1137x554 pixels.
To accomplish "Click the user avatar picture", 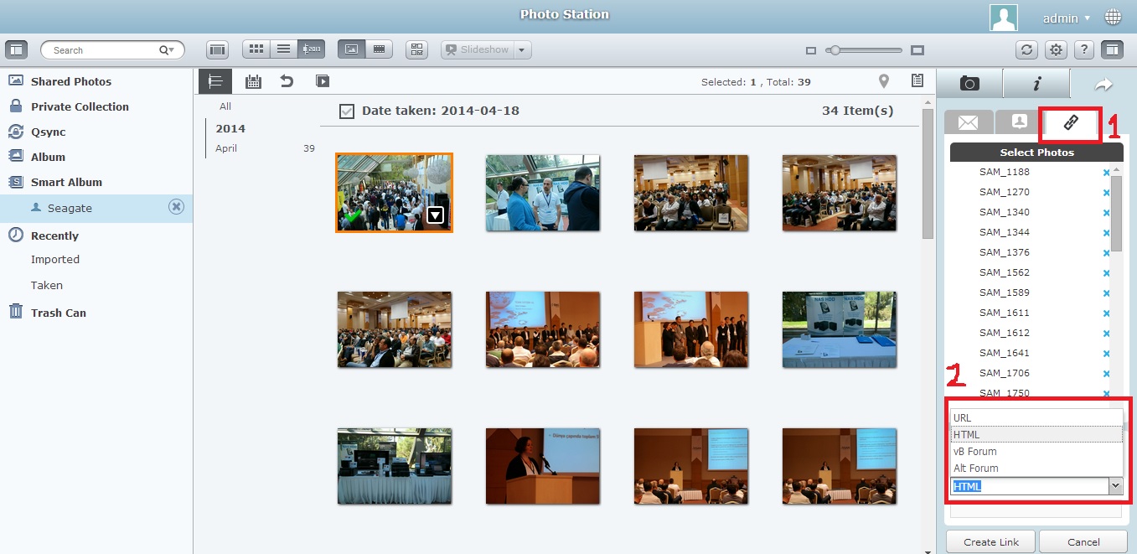I will tap(1003, 17).
